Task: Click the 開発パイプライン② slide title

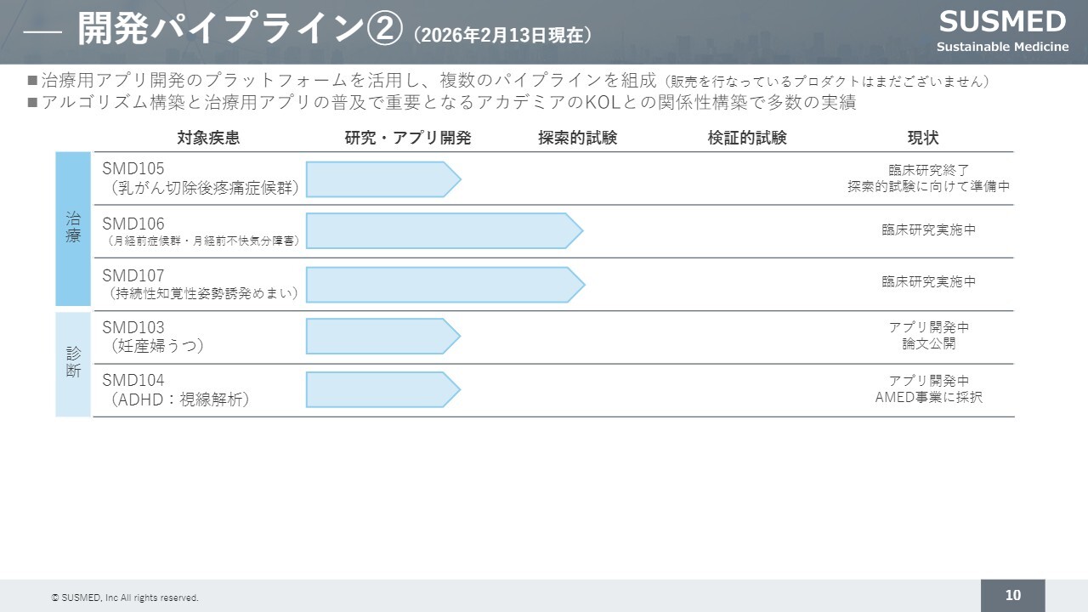Action: [x=238, y=30]
